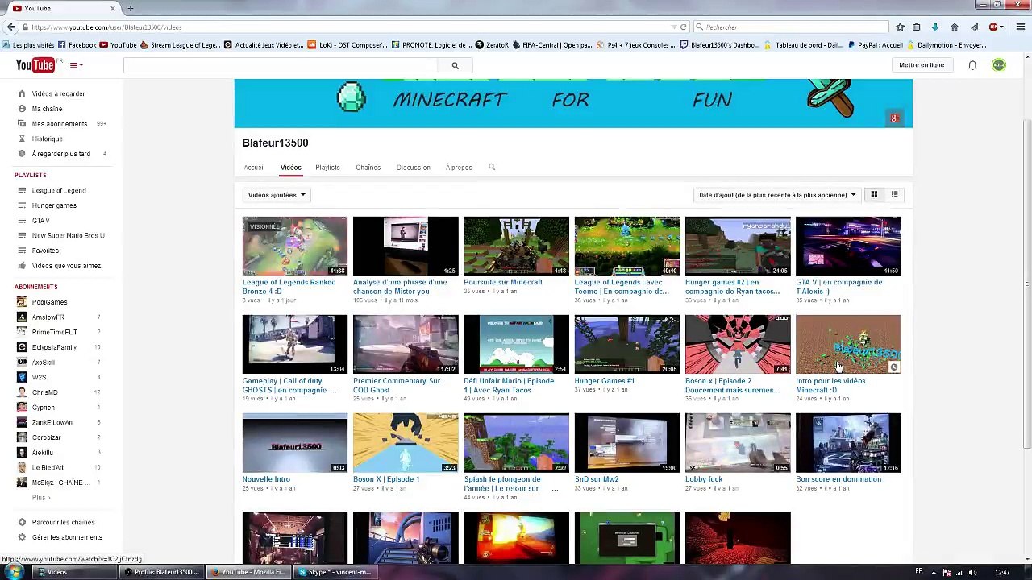Open the Hunger games playlist
The height and width of the screenshot is (580, 1032).
(54, 205)
